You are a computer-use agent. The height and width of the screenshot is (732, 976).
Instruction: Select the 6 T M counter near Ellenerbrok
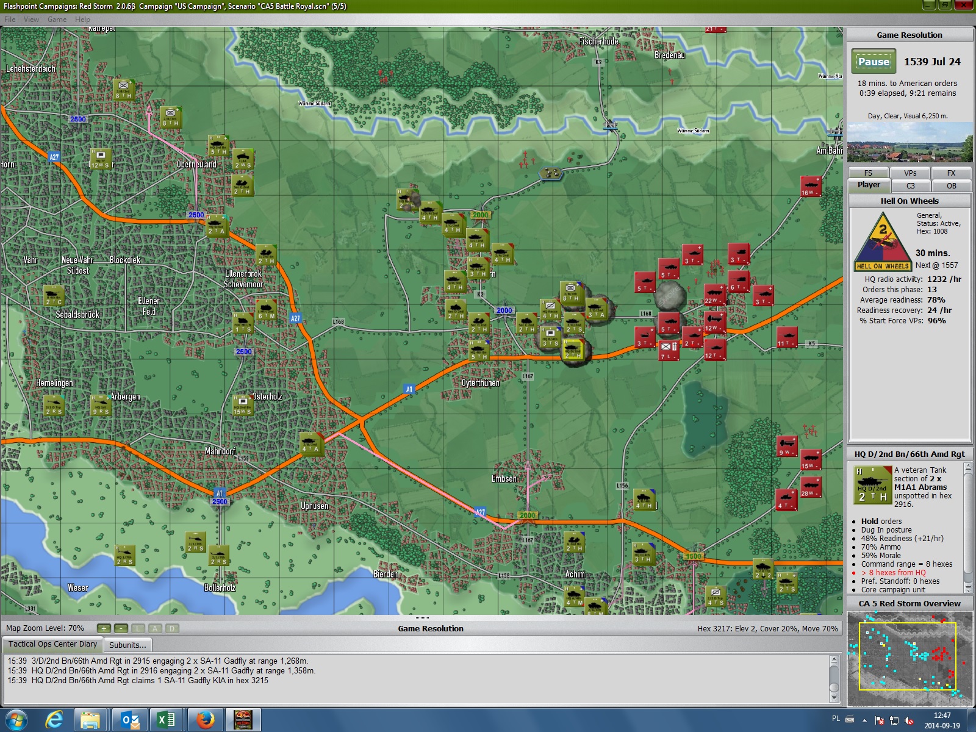click(x=267, y=309)
